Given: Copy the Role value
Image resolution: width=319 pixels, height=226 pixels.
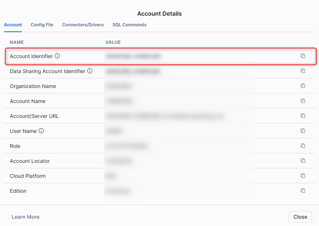Looking at the screenshot, I should click(x=303, y=146).
